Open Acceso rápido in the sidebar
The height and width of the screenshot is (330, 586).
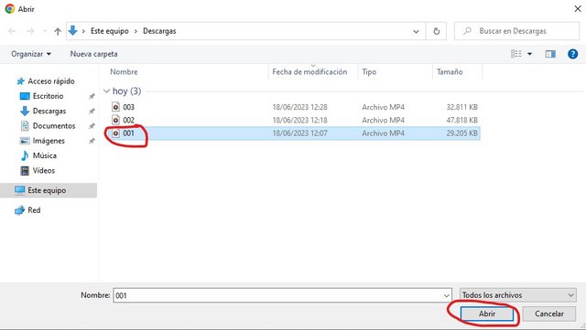(51, 81)
